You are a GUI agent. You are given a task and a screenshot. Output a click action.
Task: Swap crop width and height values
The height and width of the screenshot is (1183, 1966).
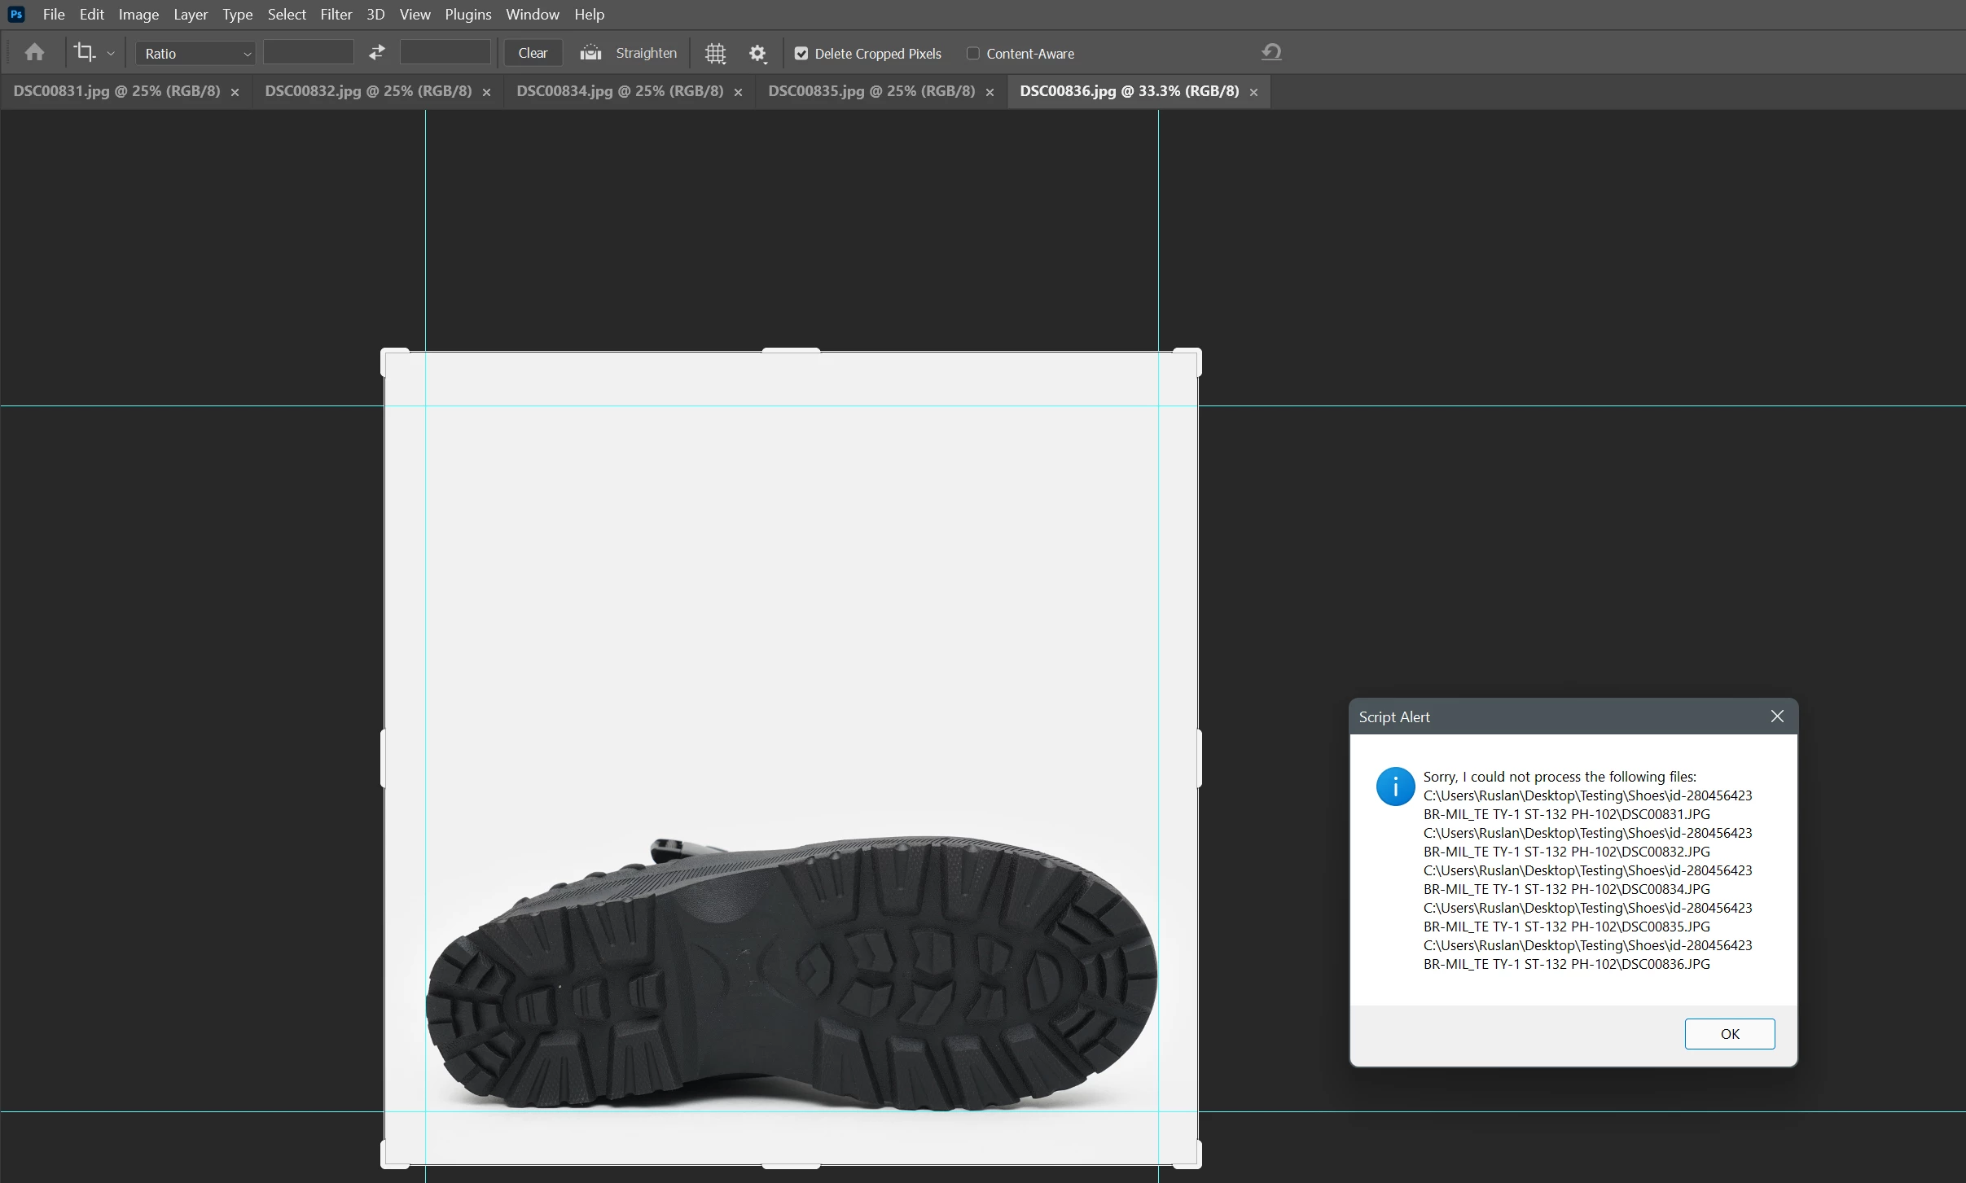(376, 53)
